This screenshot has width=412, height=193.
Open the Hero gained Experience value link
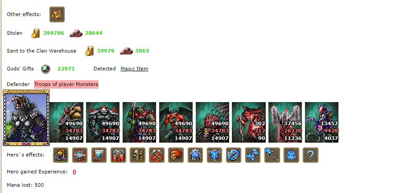coord(74,172)
